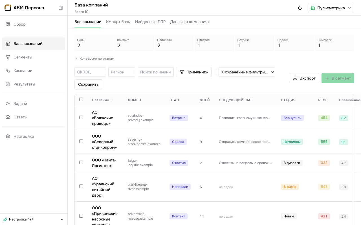The image size is (361, 225).
Task: Open Настройки via the gear icon
Action: (x=34, y=136)
